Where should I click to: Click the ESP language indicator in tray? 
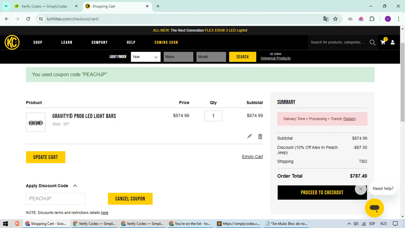[x=372, y=224]
